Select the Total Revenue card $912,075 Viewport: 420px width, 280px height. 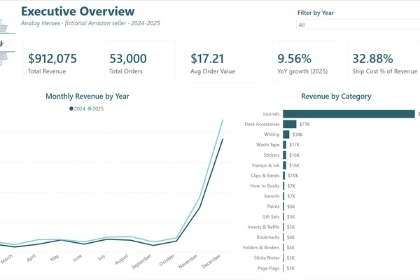pos(58,62)
